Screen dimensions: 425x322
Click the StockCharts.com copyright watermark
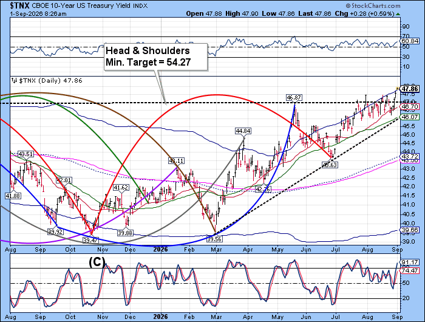[373, 5]
